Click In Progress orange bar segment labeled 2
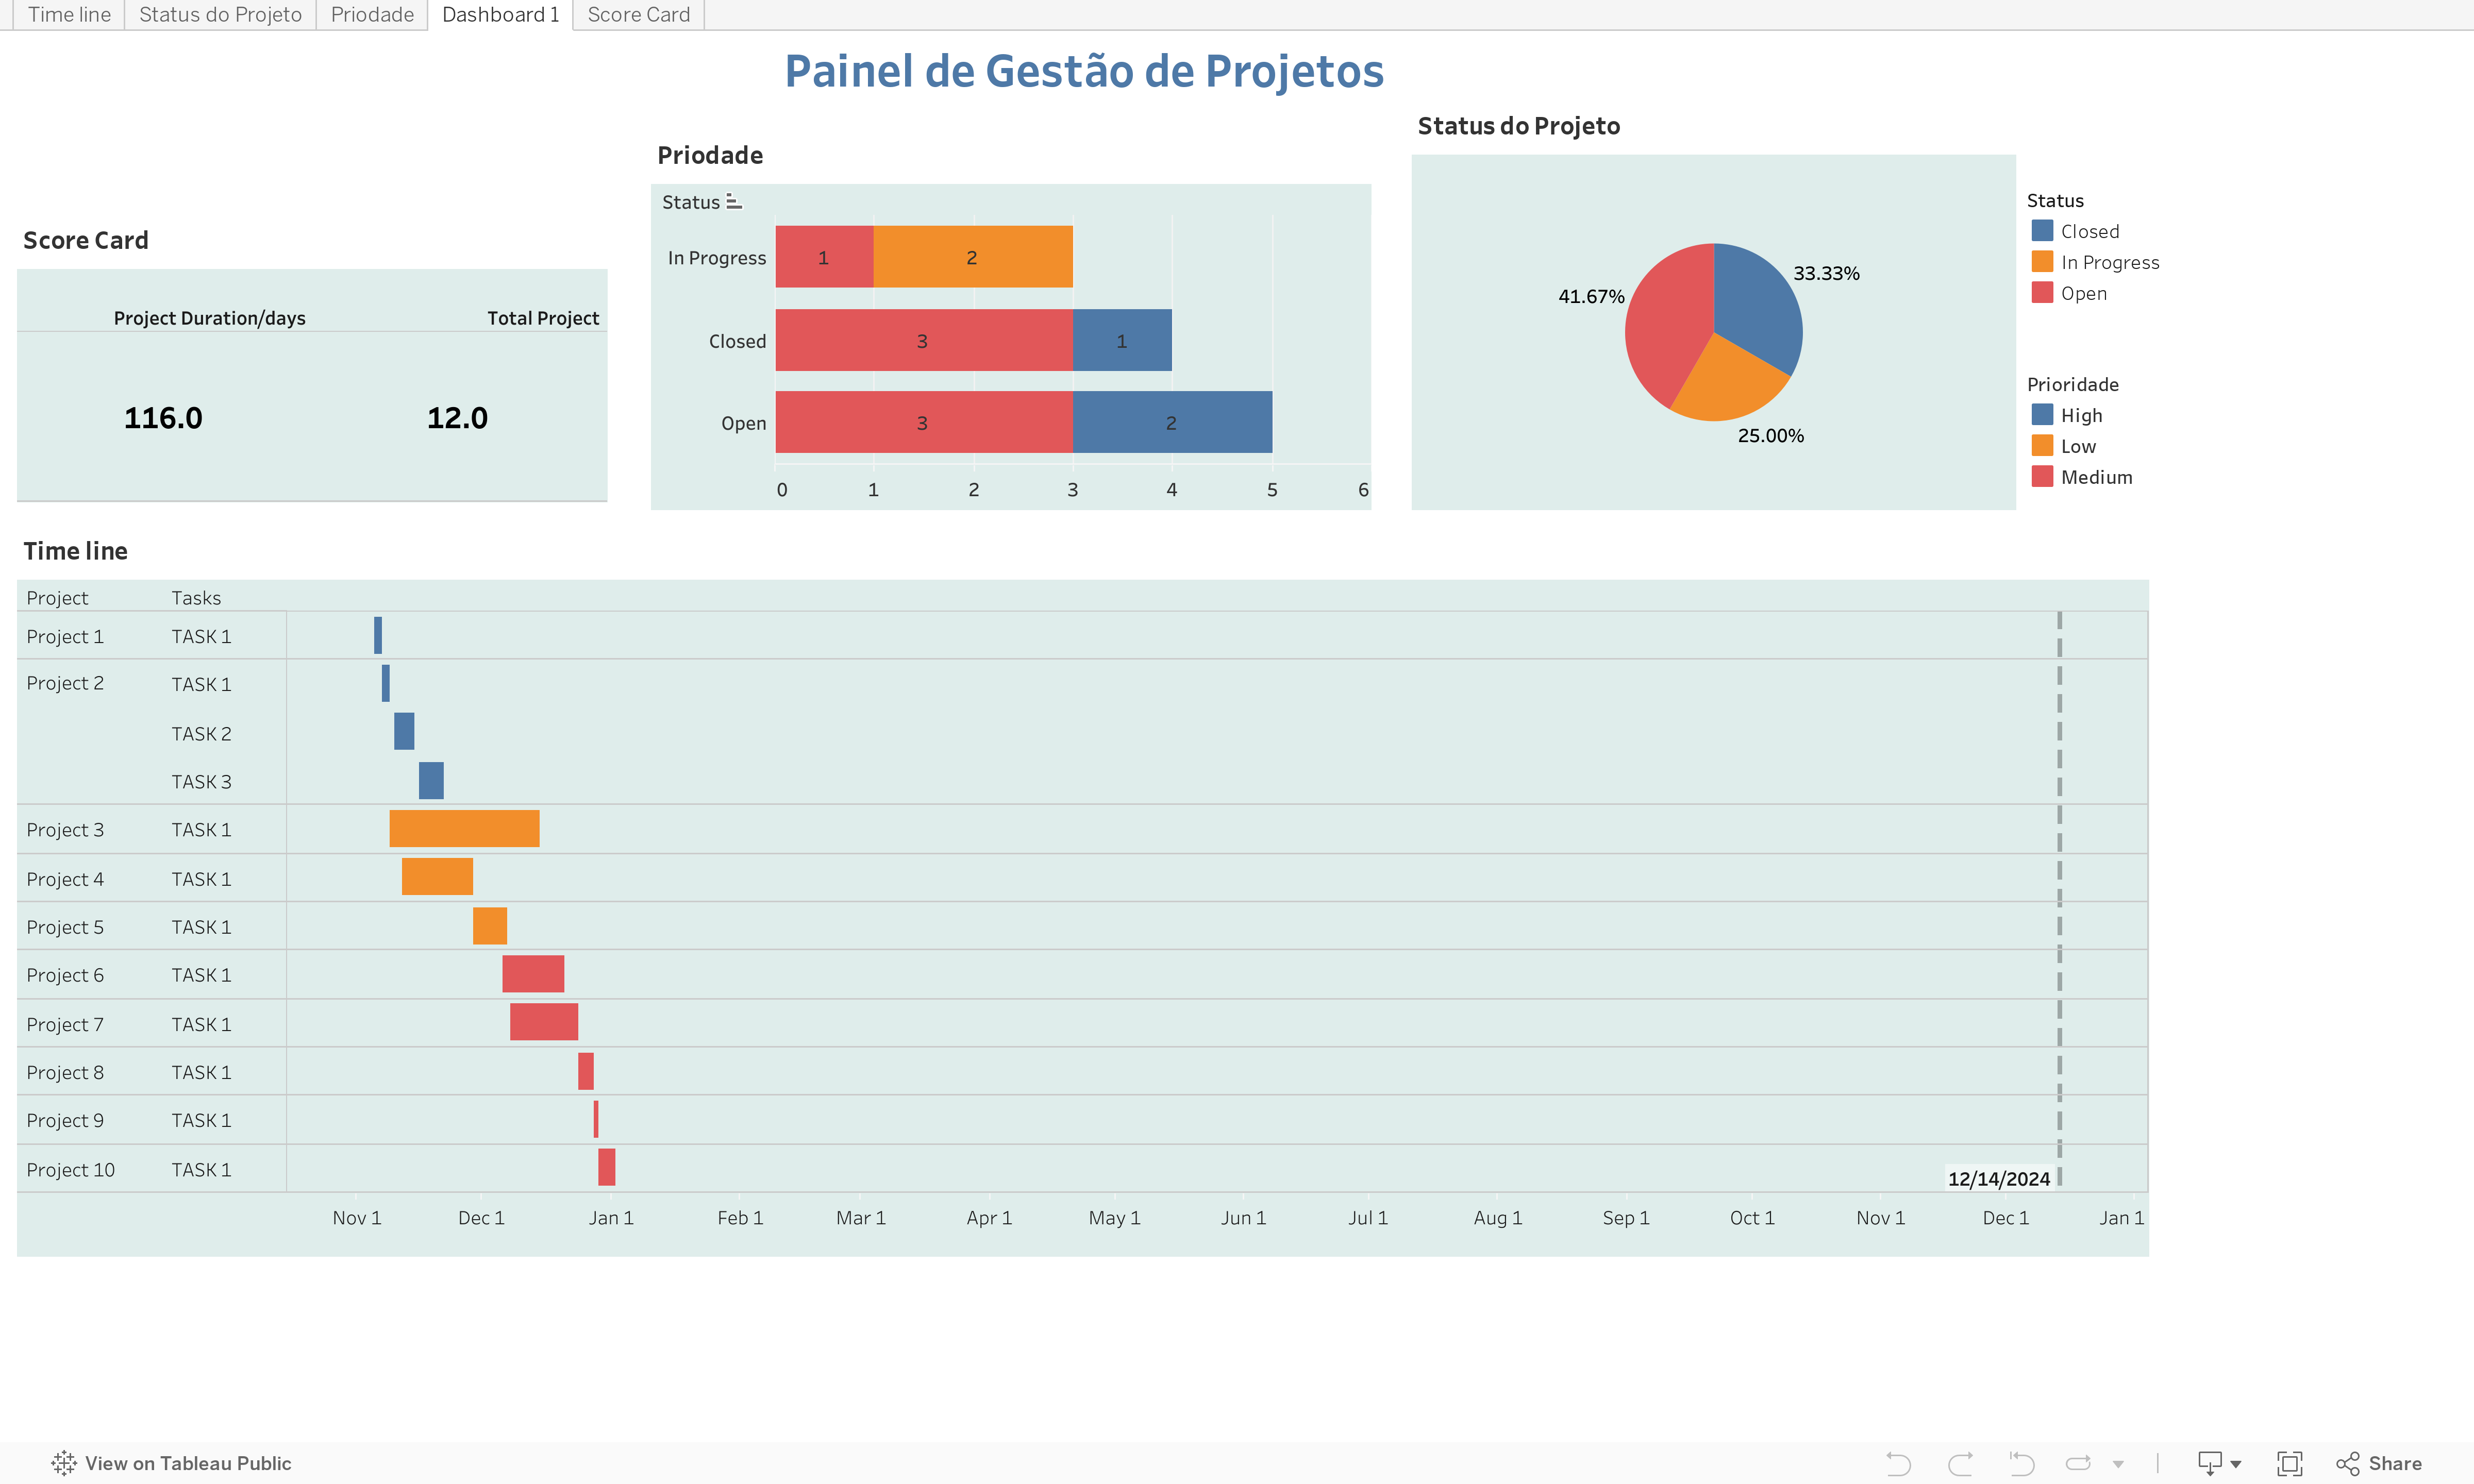 (973, 257)
